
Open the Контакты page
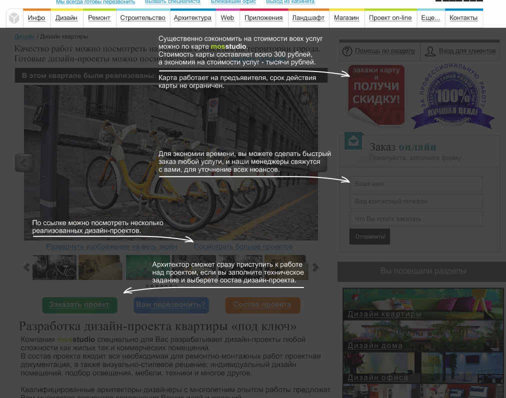point(463,18)
